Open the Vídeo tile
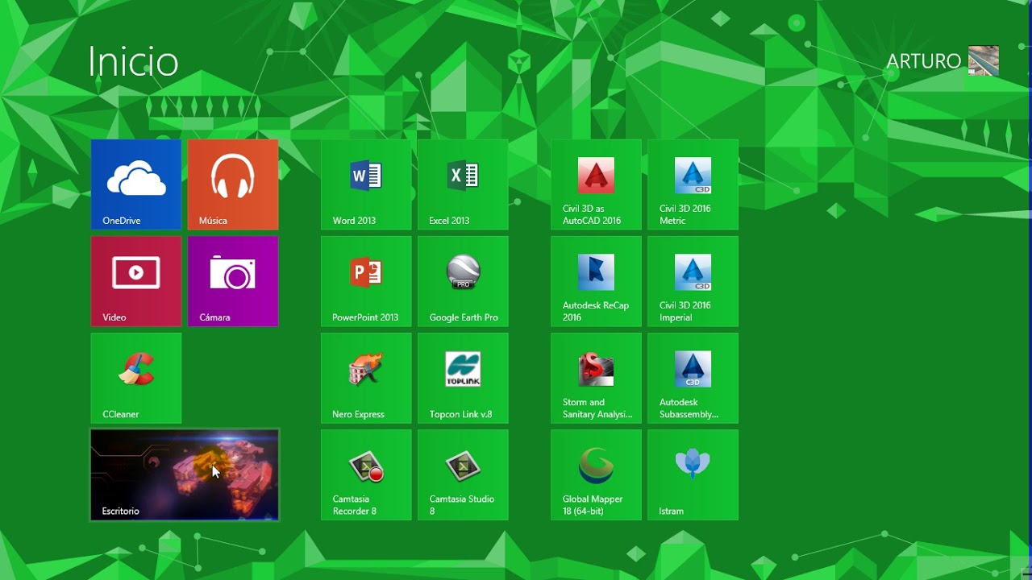 pos(136,281)
